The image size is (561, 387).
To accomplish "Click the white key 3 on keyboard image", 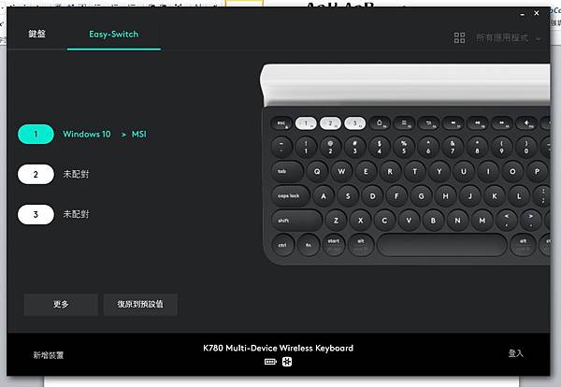I will (355, 123).
